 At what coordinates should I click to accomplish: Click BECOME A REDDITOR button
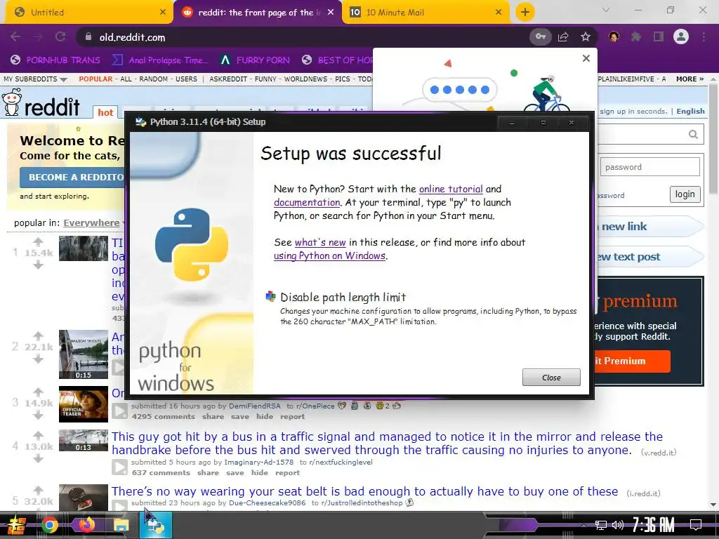pyautogui.click(x=72, y=177)
